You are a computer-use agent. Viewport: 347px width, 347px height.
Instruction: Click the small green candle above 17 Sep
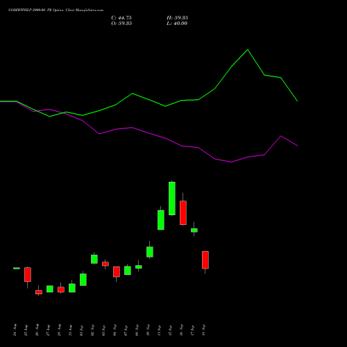click(194, 230)
